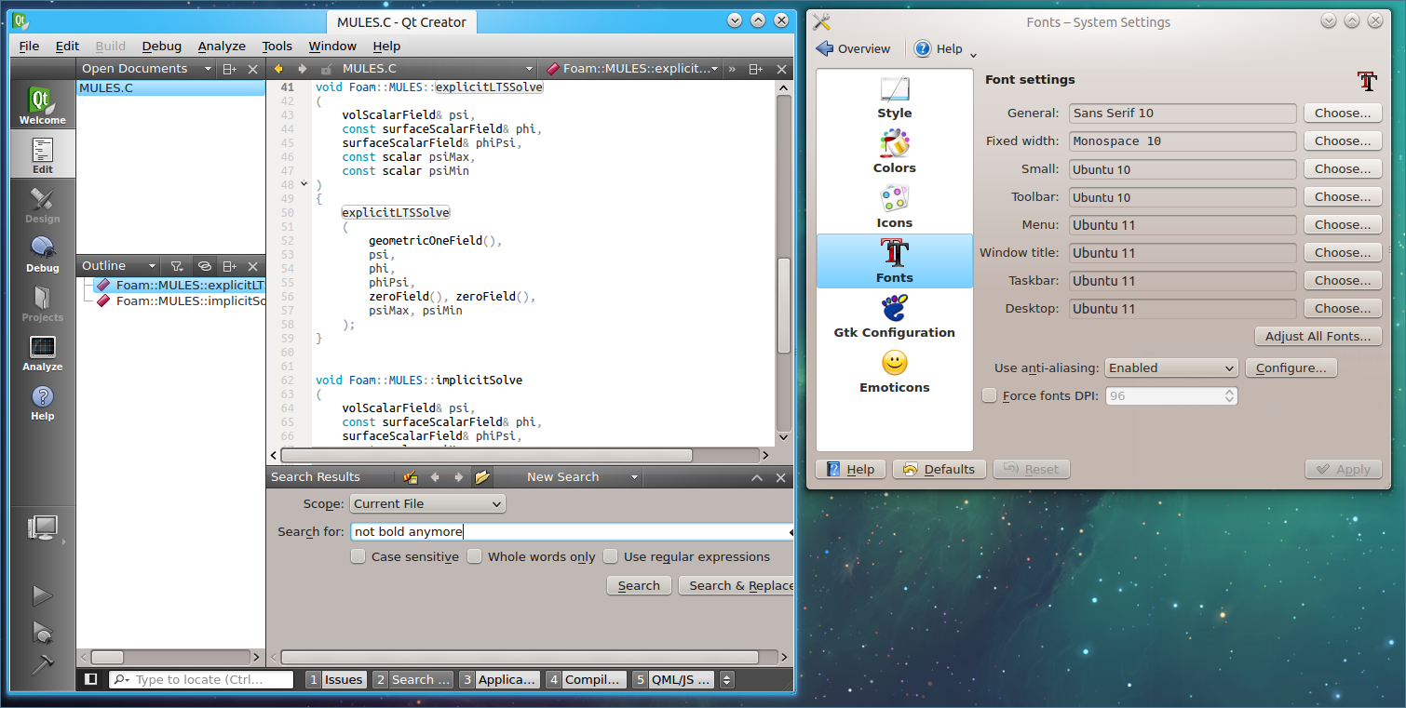Open Debug mode in the sidebar

43,254
